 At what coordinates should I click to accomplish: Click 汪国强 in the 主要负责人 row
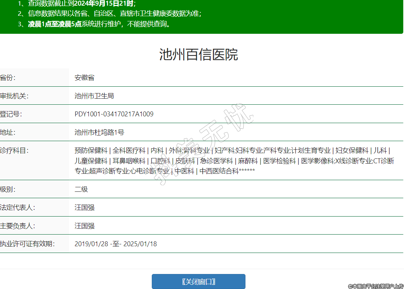(84, 226)
